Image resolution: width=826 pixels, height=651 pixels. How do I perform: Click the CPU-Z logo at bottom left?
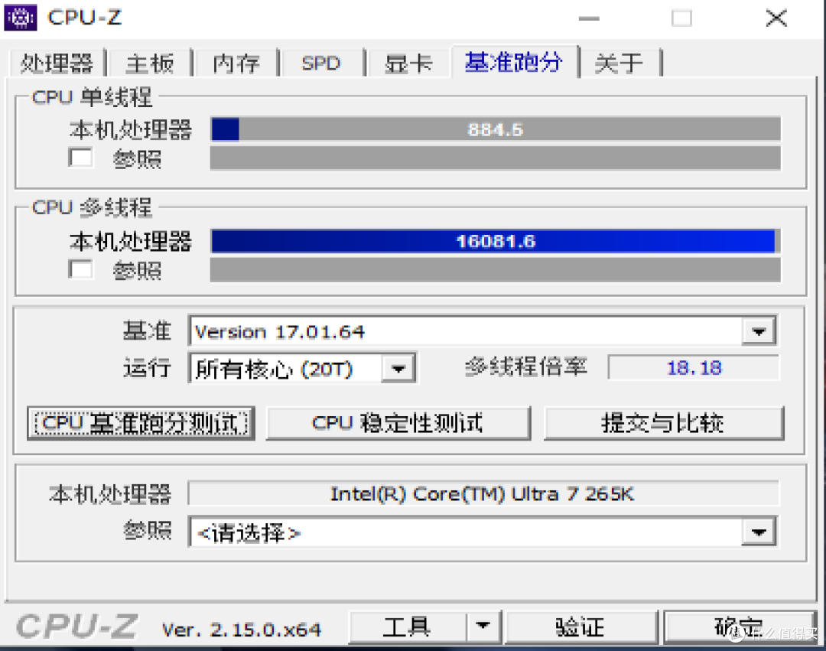pyautogui.click(x=77, y=627)
